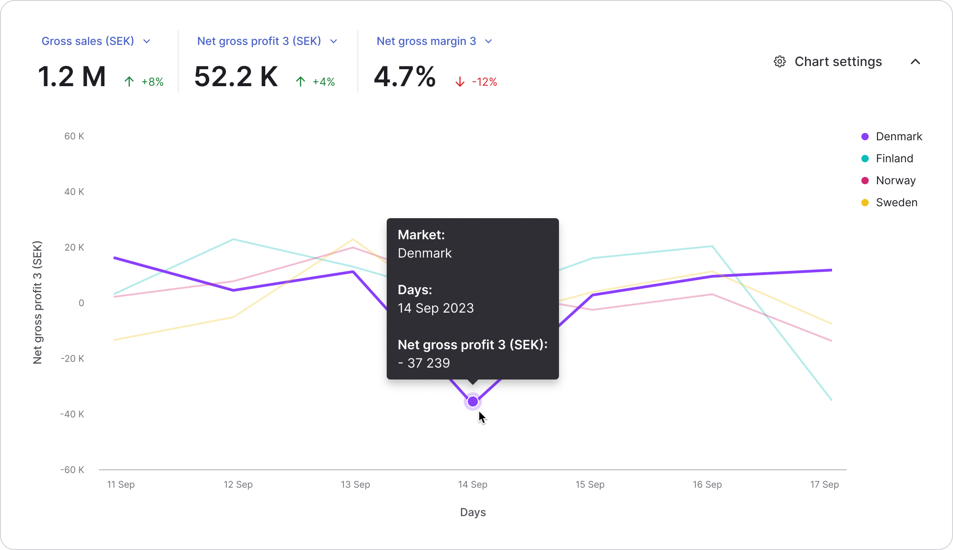Click the Gross sales (SEK) metric label
953x550 pixels.
pyautogui.click(x=88, y=41)
